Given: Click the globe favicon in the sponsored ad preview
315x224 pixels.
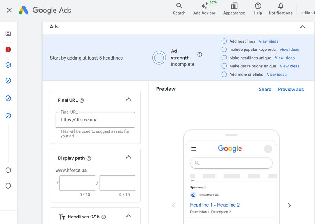Looking at the screenshot, I should (193, 195).
